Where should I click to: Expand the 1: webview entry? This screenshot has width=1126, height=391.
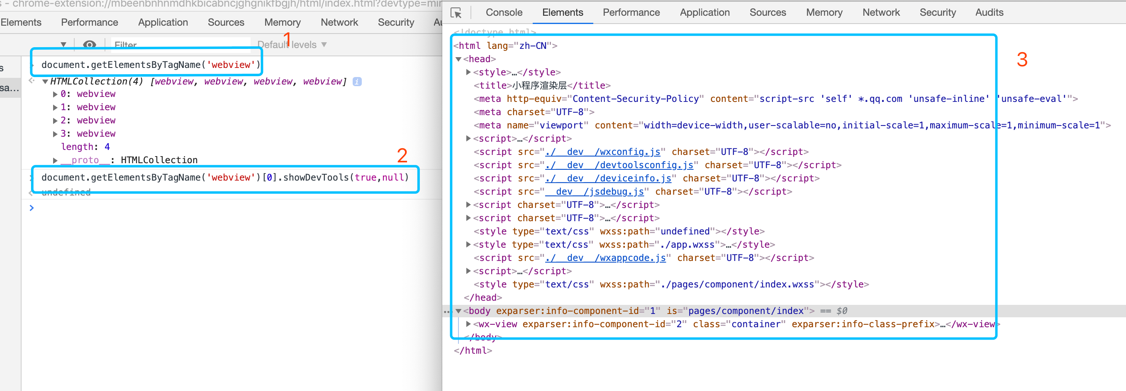click(x=55, y=107)
